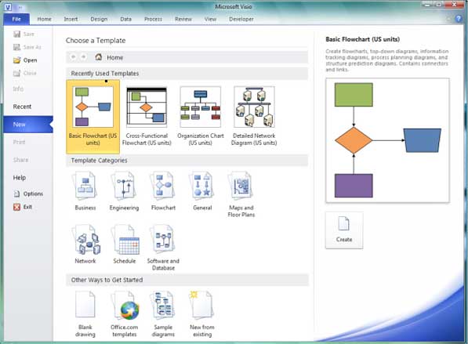This screenshot has height=344, width=468.
Task: Click Exit in the backstage menu
Action: 23,207
